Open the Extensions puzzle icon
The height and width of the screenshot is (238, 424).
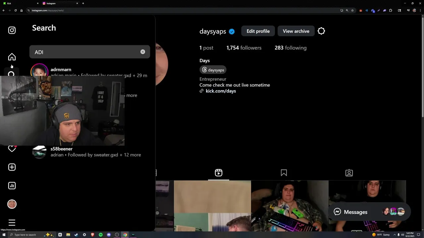(x=391, y=10)
